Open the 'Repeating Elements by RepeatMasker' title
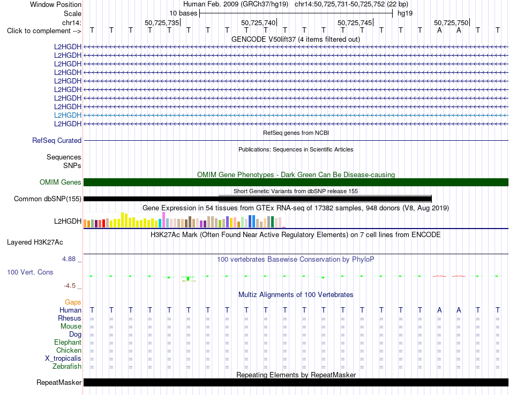 click(x=296, y=375)
